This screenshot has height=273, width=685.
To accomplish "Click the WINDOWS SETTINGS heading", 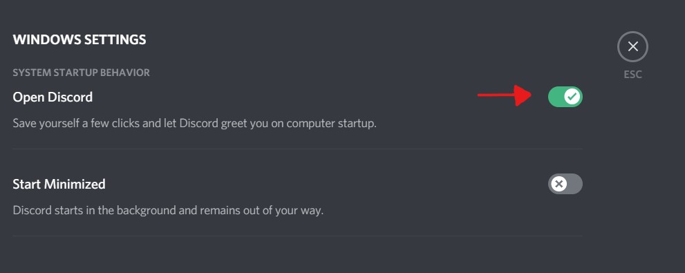I will (x=79, y=40).
